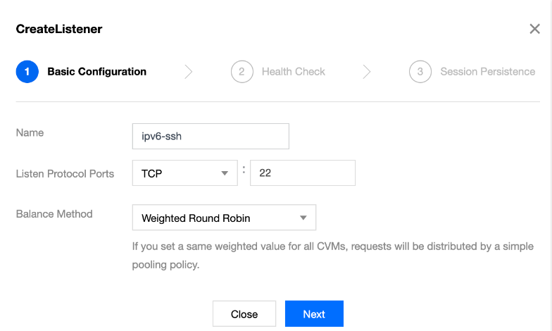Click the chevron arrow after Basic Configuration
This screenshot has height=331, width=552.
(x=188, y=72)
